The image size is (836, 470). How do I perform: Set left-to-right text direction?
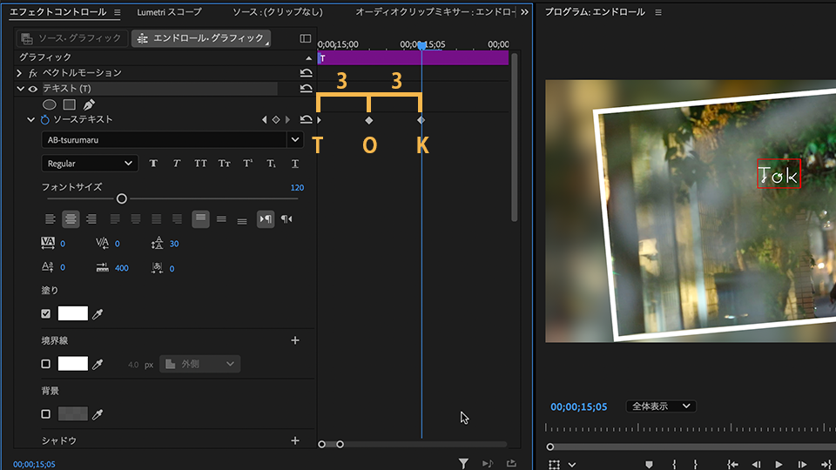click(266, 219)
